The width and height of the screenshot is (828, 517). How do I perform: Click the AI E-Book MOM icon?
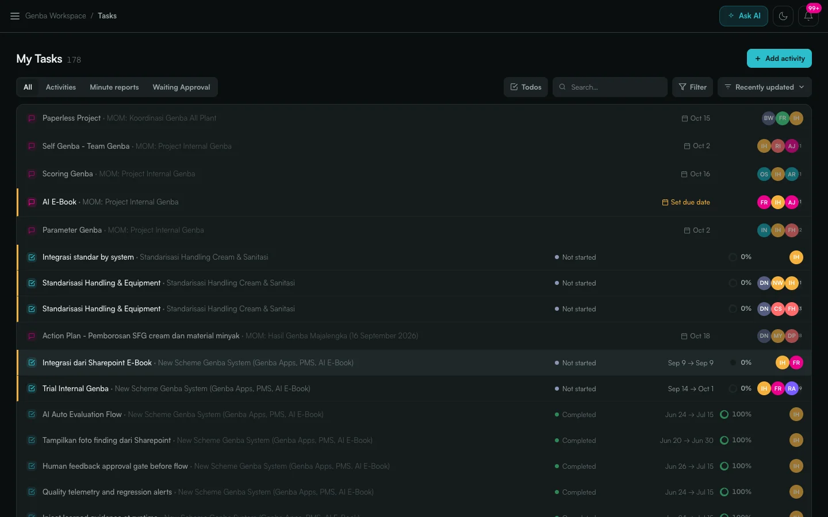(x=32, y=202)
